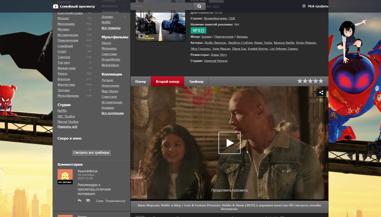Screen dimensions: 381x217
Task: Open the share icon on the video
Action: pos(321,92)
